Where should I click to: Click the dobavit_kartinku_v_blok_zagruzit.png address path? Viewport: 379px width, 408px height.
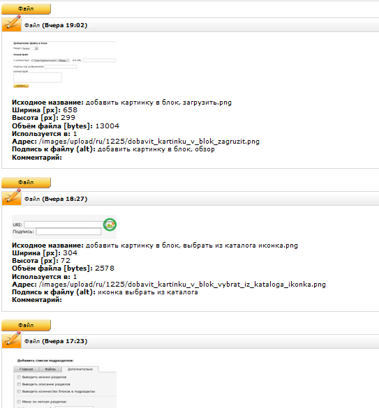tap(149, 142)
